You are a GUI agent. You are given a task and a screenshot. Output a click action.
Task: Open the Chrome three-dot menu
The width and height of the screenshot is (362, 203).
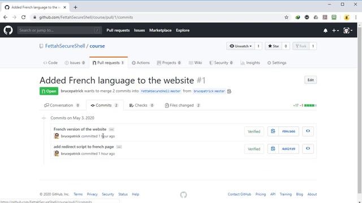click(356, 17)
